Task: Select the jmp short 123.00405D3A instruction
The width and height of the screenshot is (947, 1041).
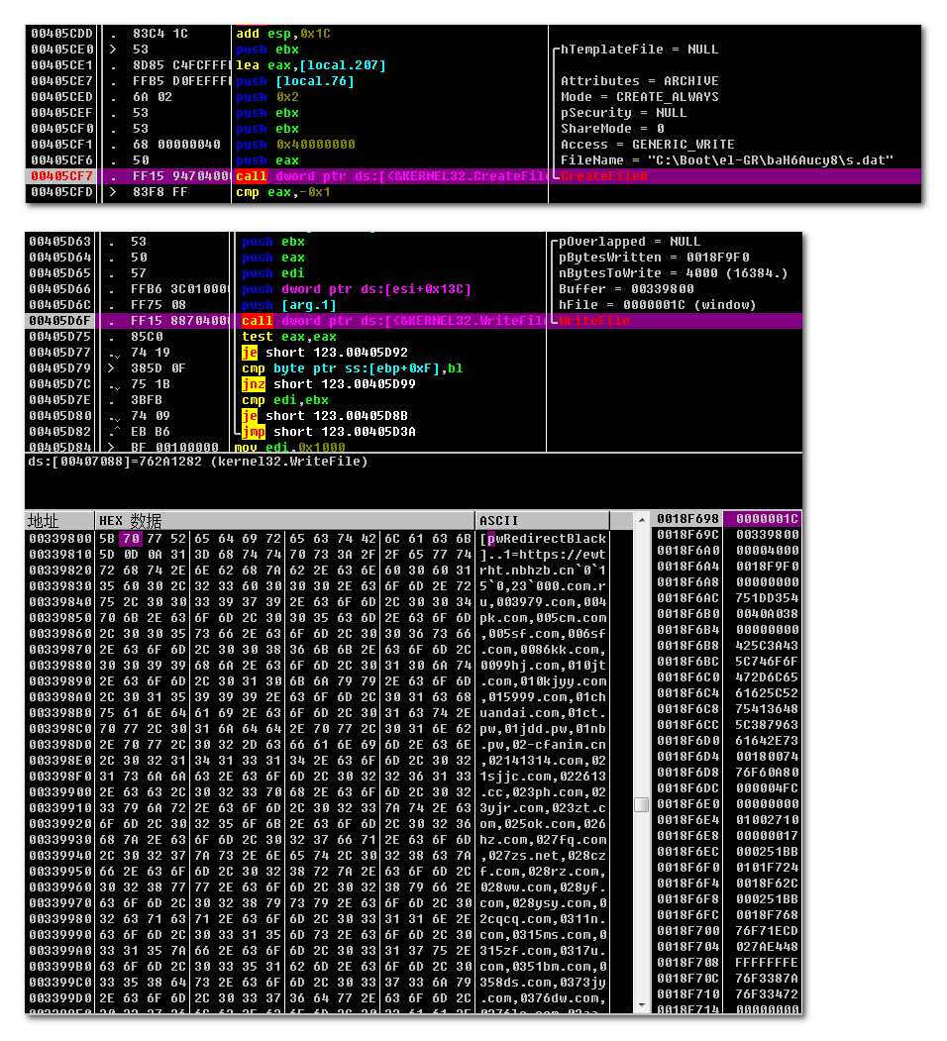Action: pos(328,432)
